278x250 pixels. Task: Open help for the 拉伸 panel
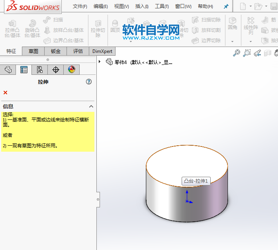click(89, 82)
